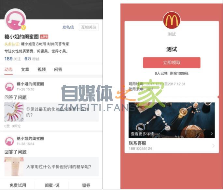Switch to the 文章 tab
223x190 pixels.
25,70
